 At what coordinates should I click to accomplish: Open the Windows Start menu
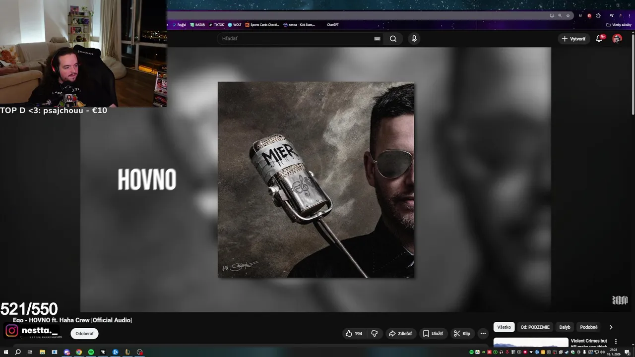(6, 352)
